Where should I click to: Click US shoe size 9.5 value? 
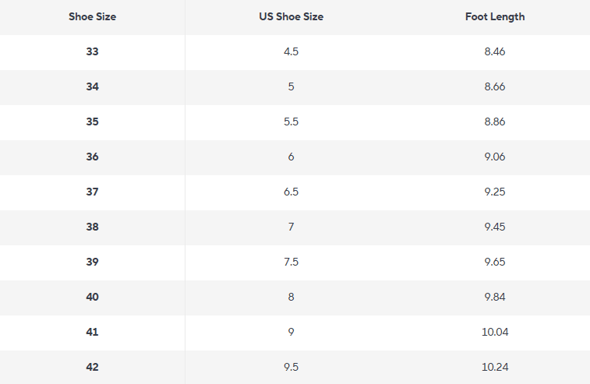pos(291,366)
